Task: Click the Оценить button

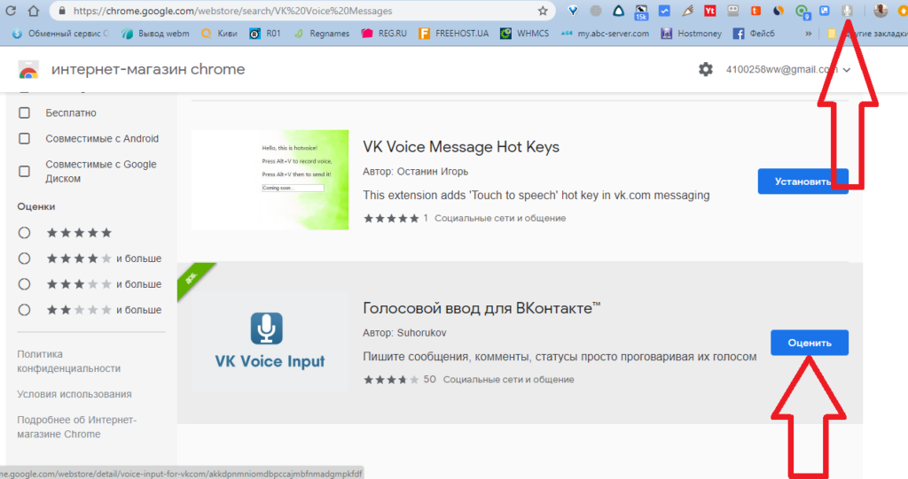Action: click(810, 343)
